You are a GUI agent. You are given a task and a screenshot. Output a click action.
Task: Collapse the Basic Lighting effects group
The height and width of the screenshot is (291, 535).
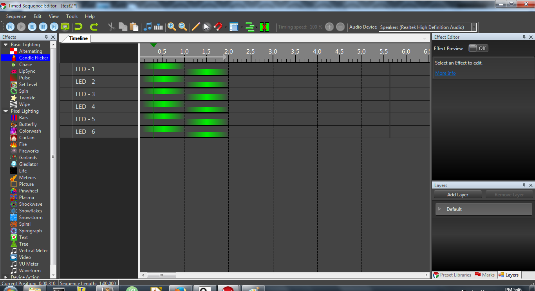pos(6,45)
